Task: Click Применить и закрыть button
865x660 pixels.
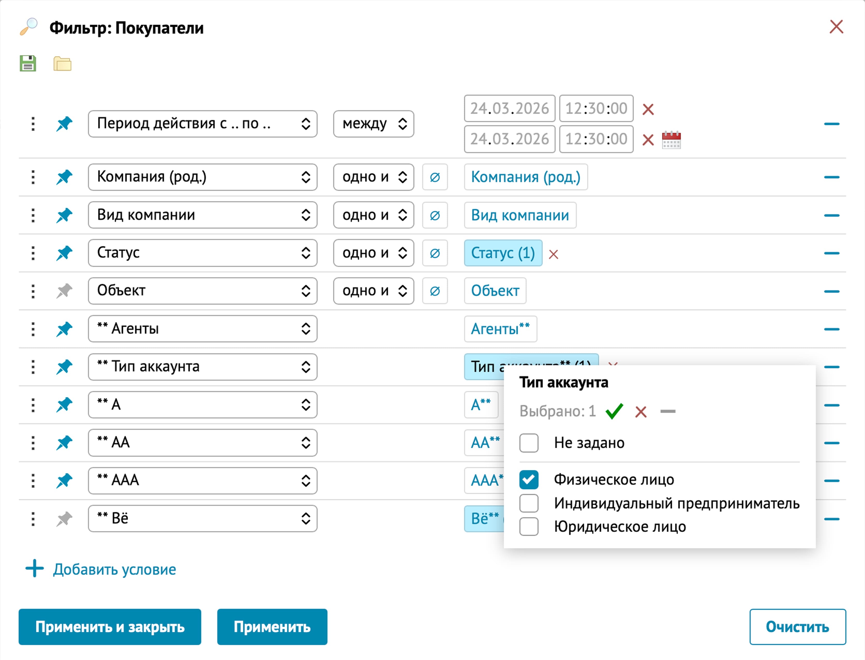Action: 110,627
